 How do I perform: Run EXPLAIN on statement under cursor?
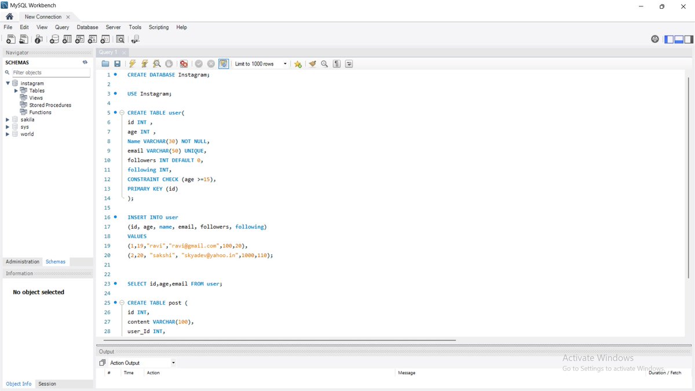click(x=157, y=64)
